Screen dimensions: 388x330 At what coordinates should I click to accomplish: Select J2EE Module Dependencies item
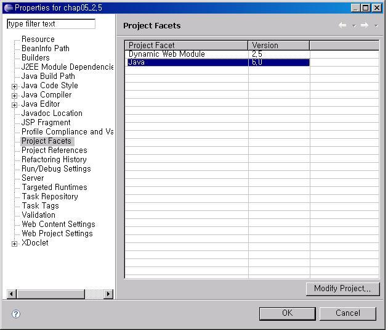pyautogui.click(x=68, y=67)
